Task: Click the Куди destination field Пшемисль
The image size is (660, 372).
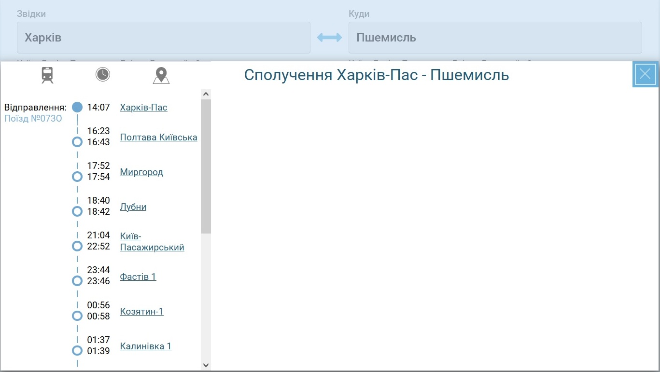Action: tap(495, 38)
